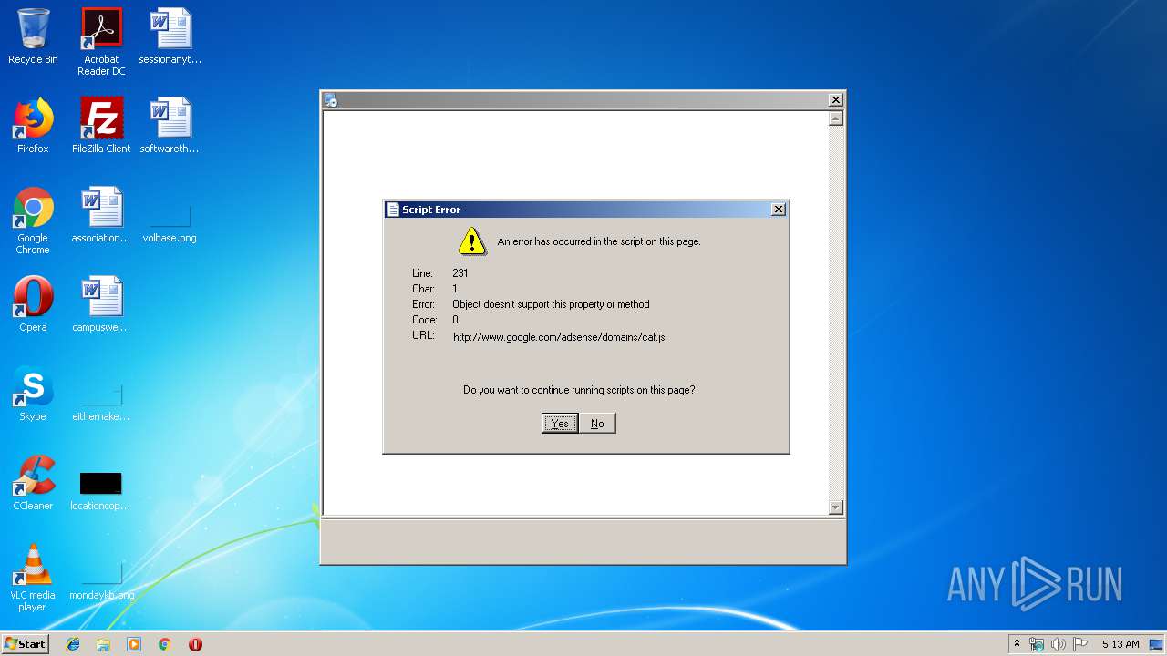This screenshot has height=656, width=1167.
Task: Launch Google Chrome desktop shortcut
Action: (x=33, y=220)
